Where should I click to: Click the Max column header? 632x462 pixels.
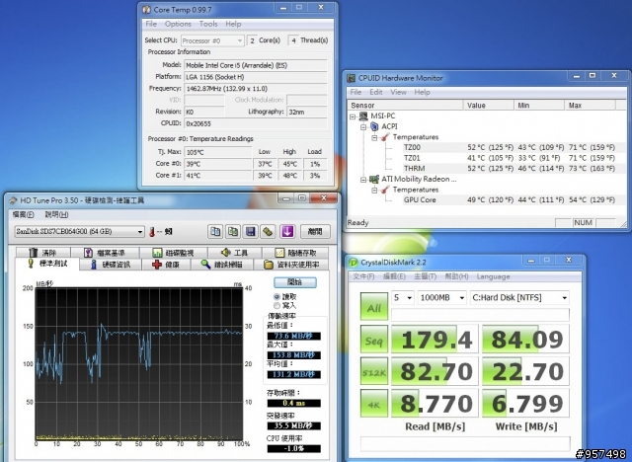[x=590, y=105]
